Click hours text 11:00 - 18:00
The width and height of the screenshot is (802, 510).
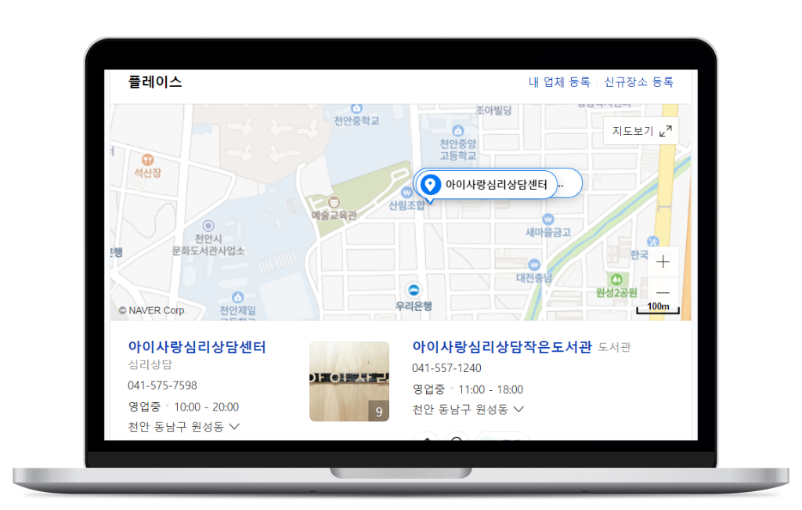(x=490, y=389)
